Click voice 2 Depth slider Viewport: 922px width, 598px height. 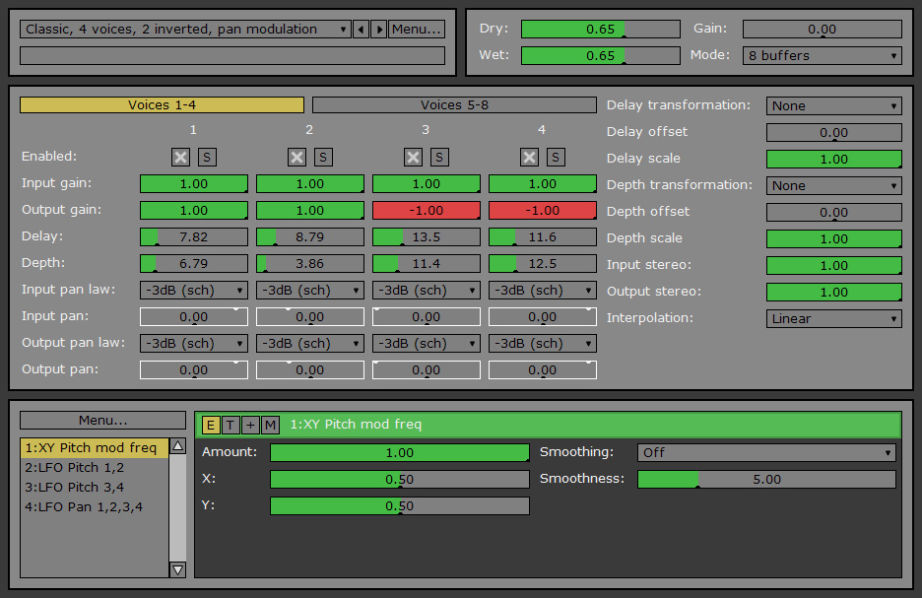click(310, 264)
